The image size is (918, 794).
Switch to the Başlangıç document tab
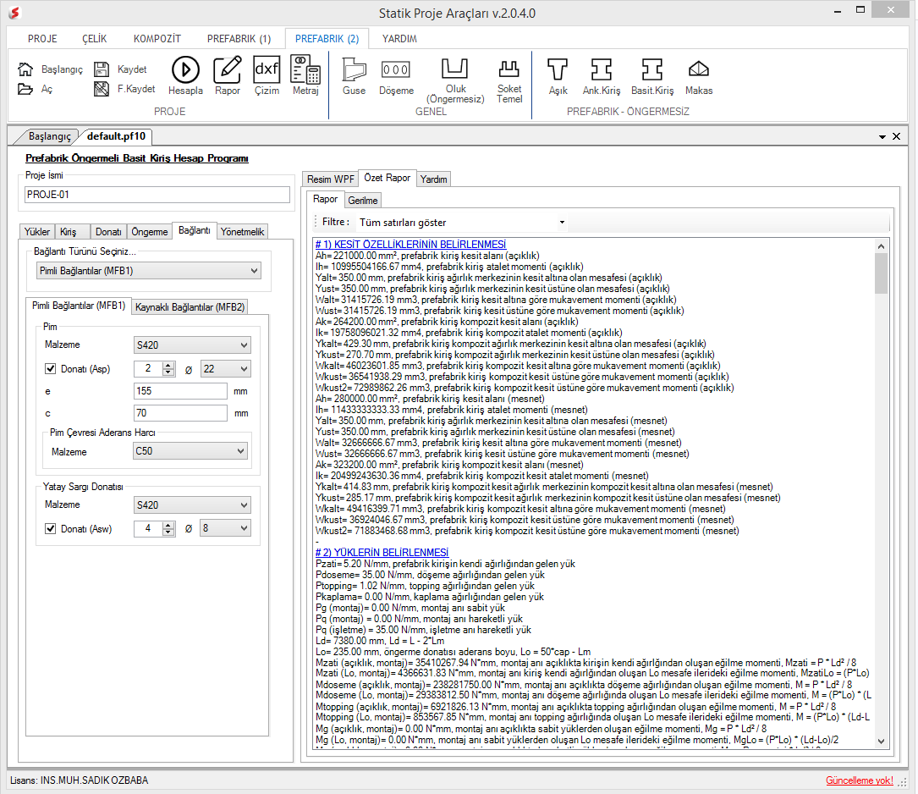[x=50, y=136]
